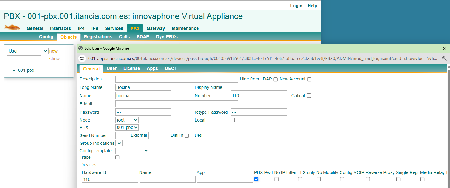The width and height of the screenshot is (450, 188).
Task: Minimize the Edit User popup window
Action: tap(416, 48)
